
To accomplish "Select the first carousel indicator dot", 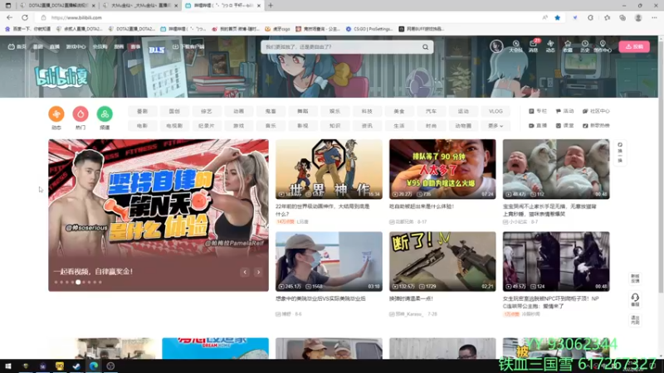I will click(x=56, y=282).
